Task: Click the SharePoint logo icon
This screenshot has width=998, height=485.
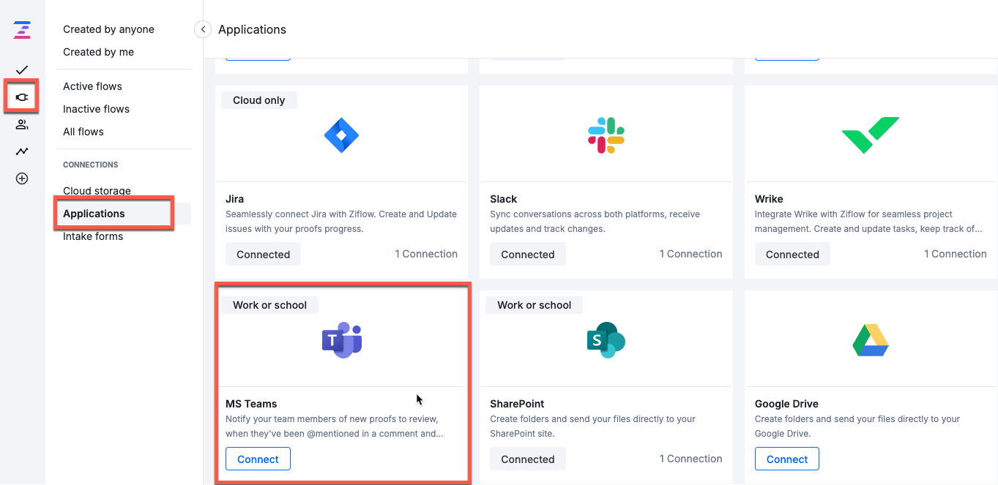Action: [606, 339]
